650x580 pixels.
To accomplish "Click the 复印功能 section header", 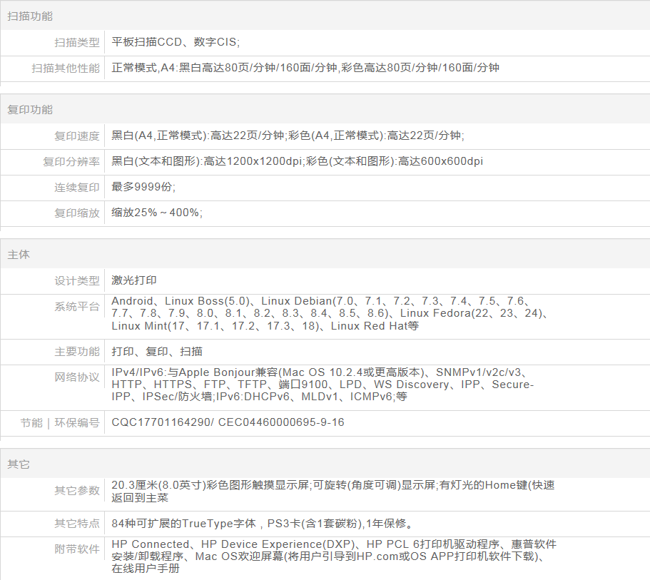I will pyautogui.click(x=30, y=110).
